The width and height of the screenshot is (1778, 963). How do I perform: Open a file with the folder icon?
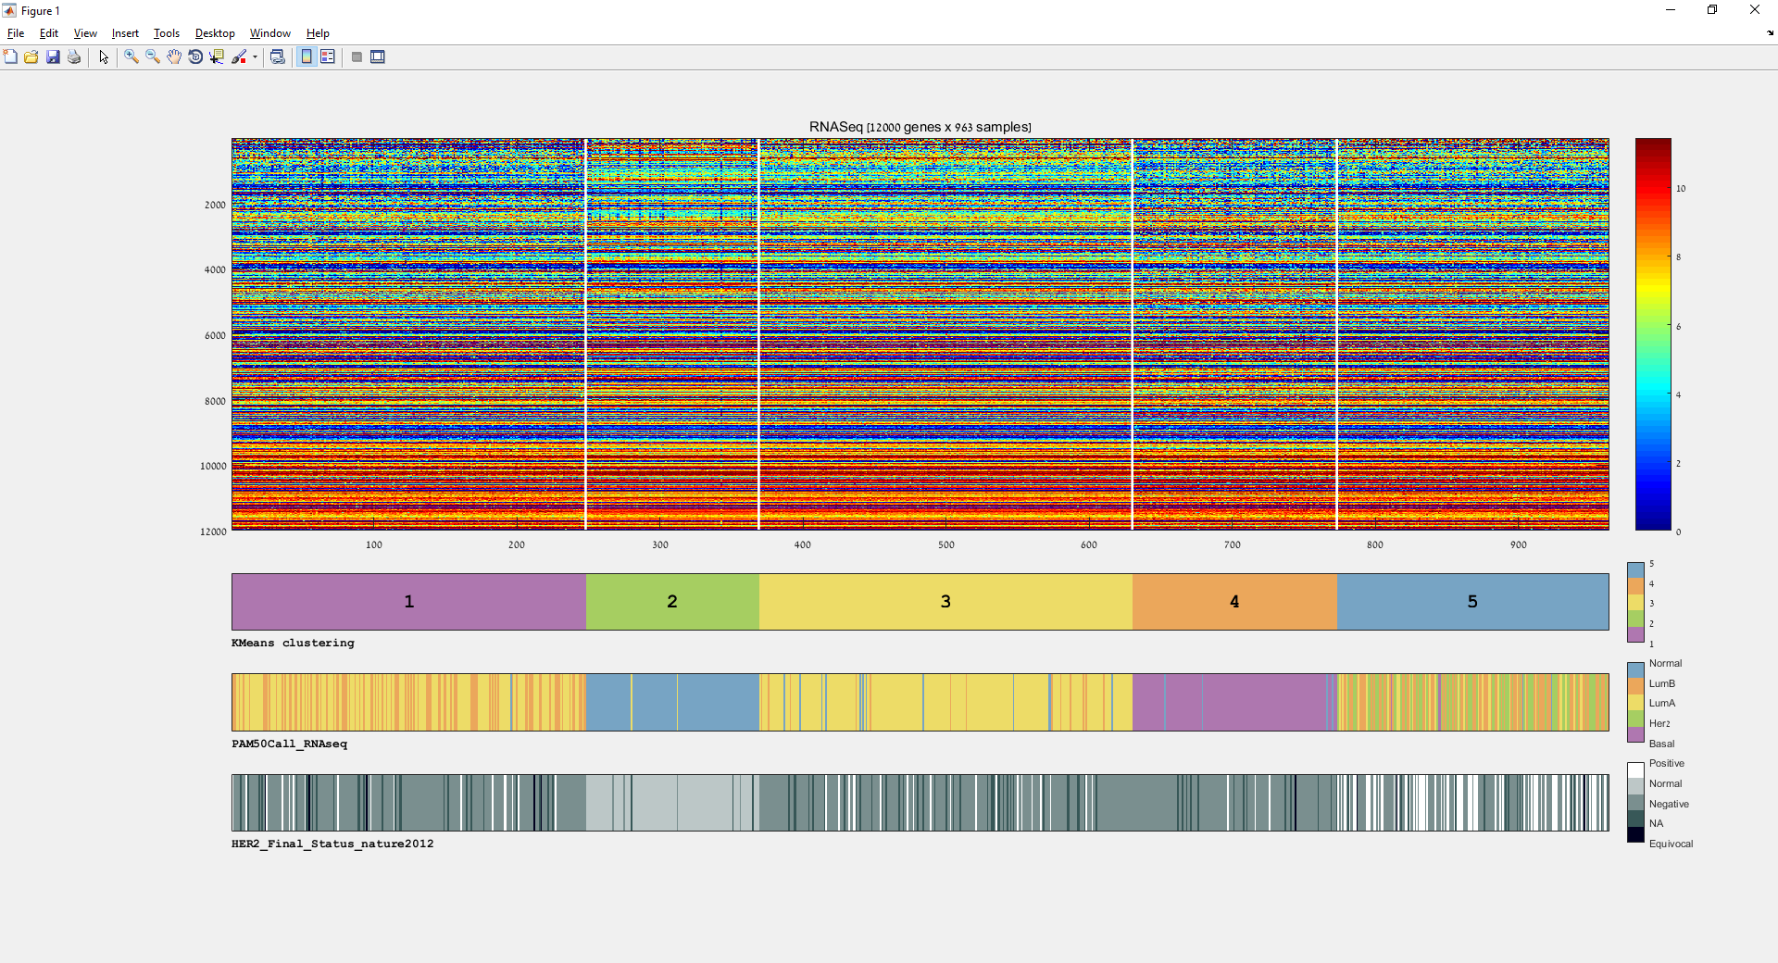pos(31,57)
